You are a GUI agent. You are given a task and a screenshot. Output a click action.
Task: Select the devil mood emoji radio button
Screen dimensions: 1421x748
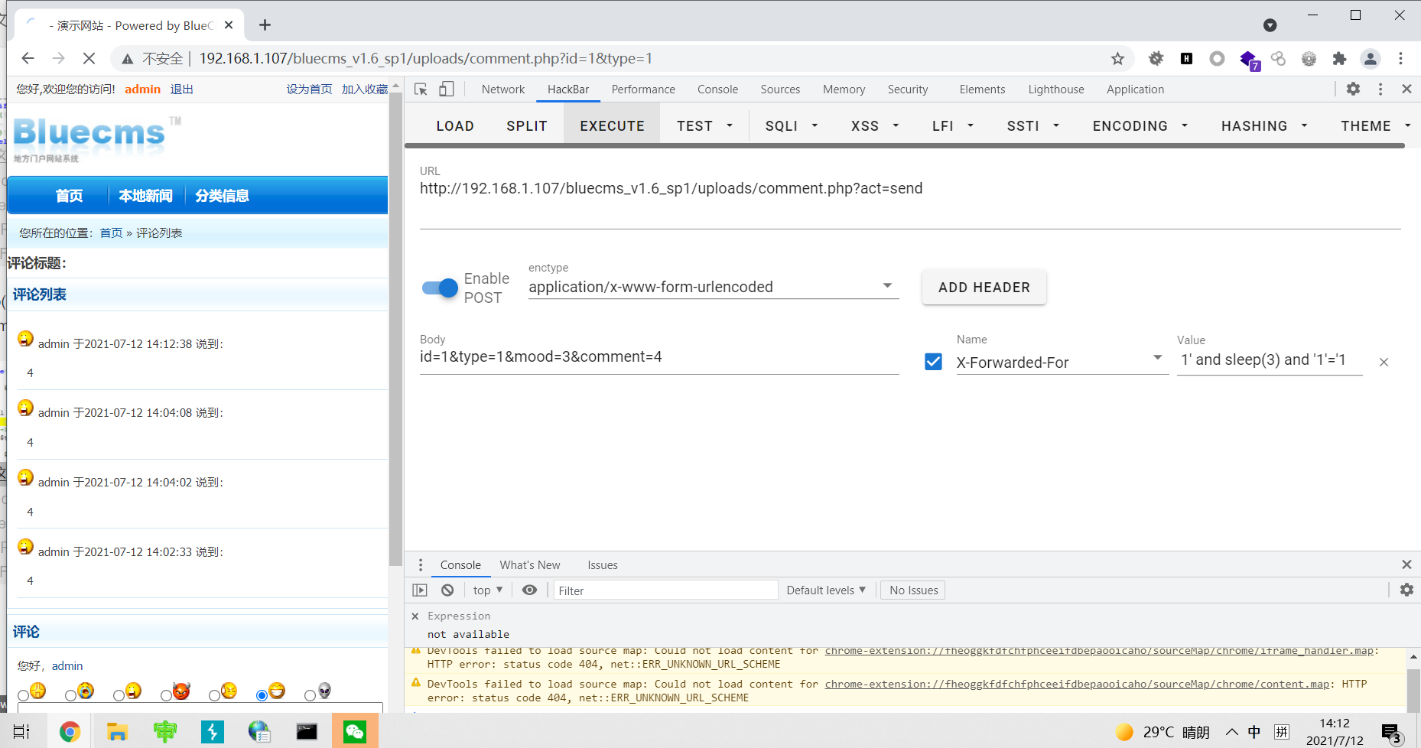click(166, 695)
